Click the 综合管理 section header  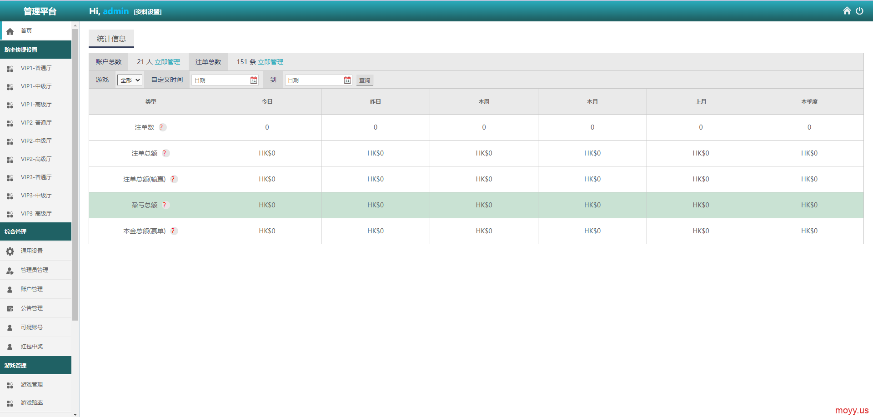[36, 231]
